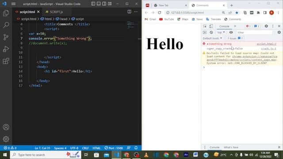Activate the DevTools inspect element tool
Image resolution: width=283 pixels, height=159 pixels.
click(205, 26)
